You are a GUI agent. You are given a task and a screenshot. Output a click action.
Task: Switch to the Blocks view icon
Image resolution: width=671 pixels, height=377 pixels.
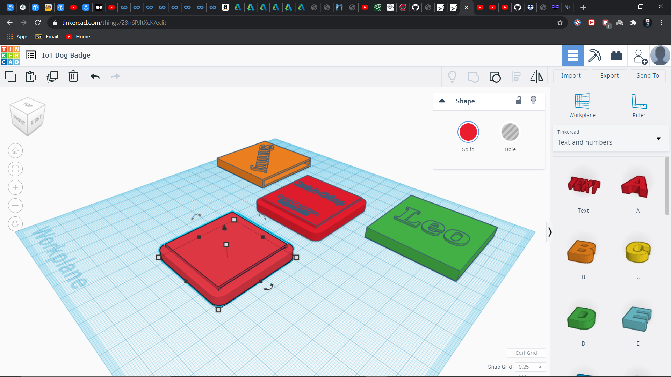click(594, 56)
